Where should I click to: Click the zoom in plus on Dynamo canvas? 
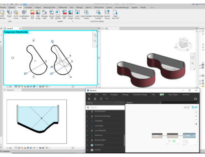point(196,116)
